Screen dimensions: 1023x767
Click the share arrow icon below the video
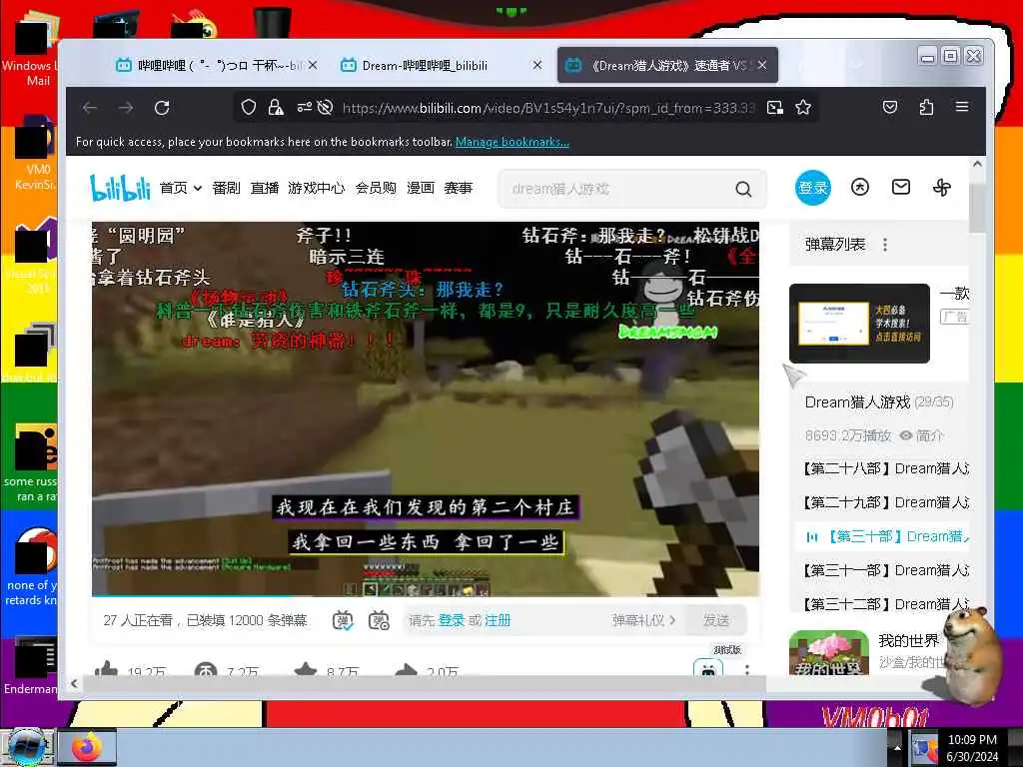[406, 670]
